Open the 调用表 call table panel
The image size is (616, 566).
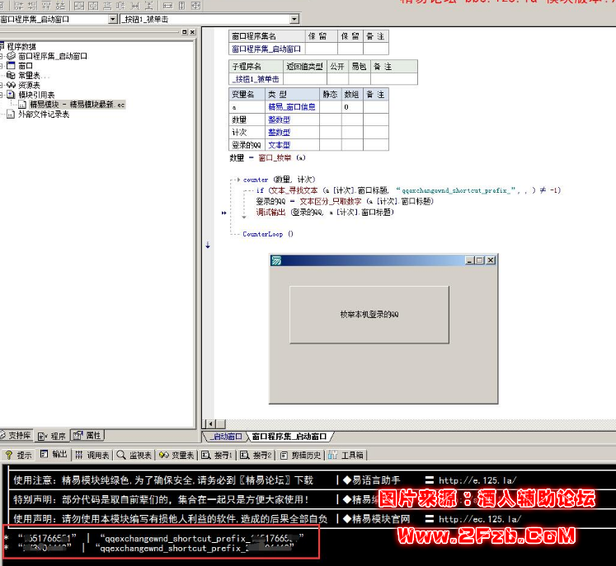pyautogui.click(x=92, y=455)
